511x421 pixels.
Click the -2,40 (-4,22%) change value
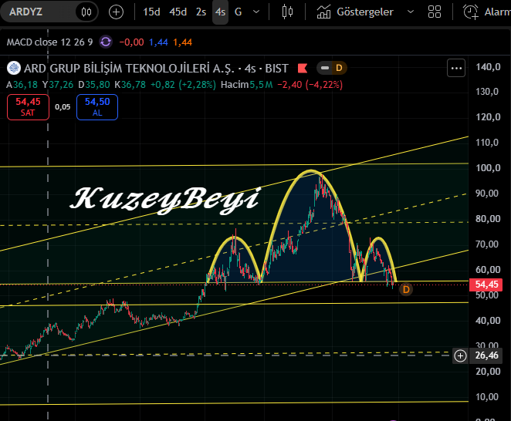coord(310,85)
